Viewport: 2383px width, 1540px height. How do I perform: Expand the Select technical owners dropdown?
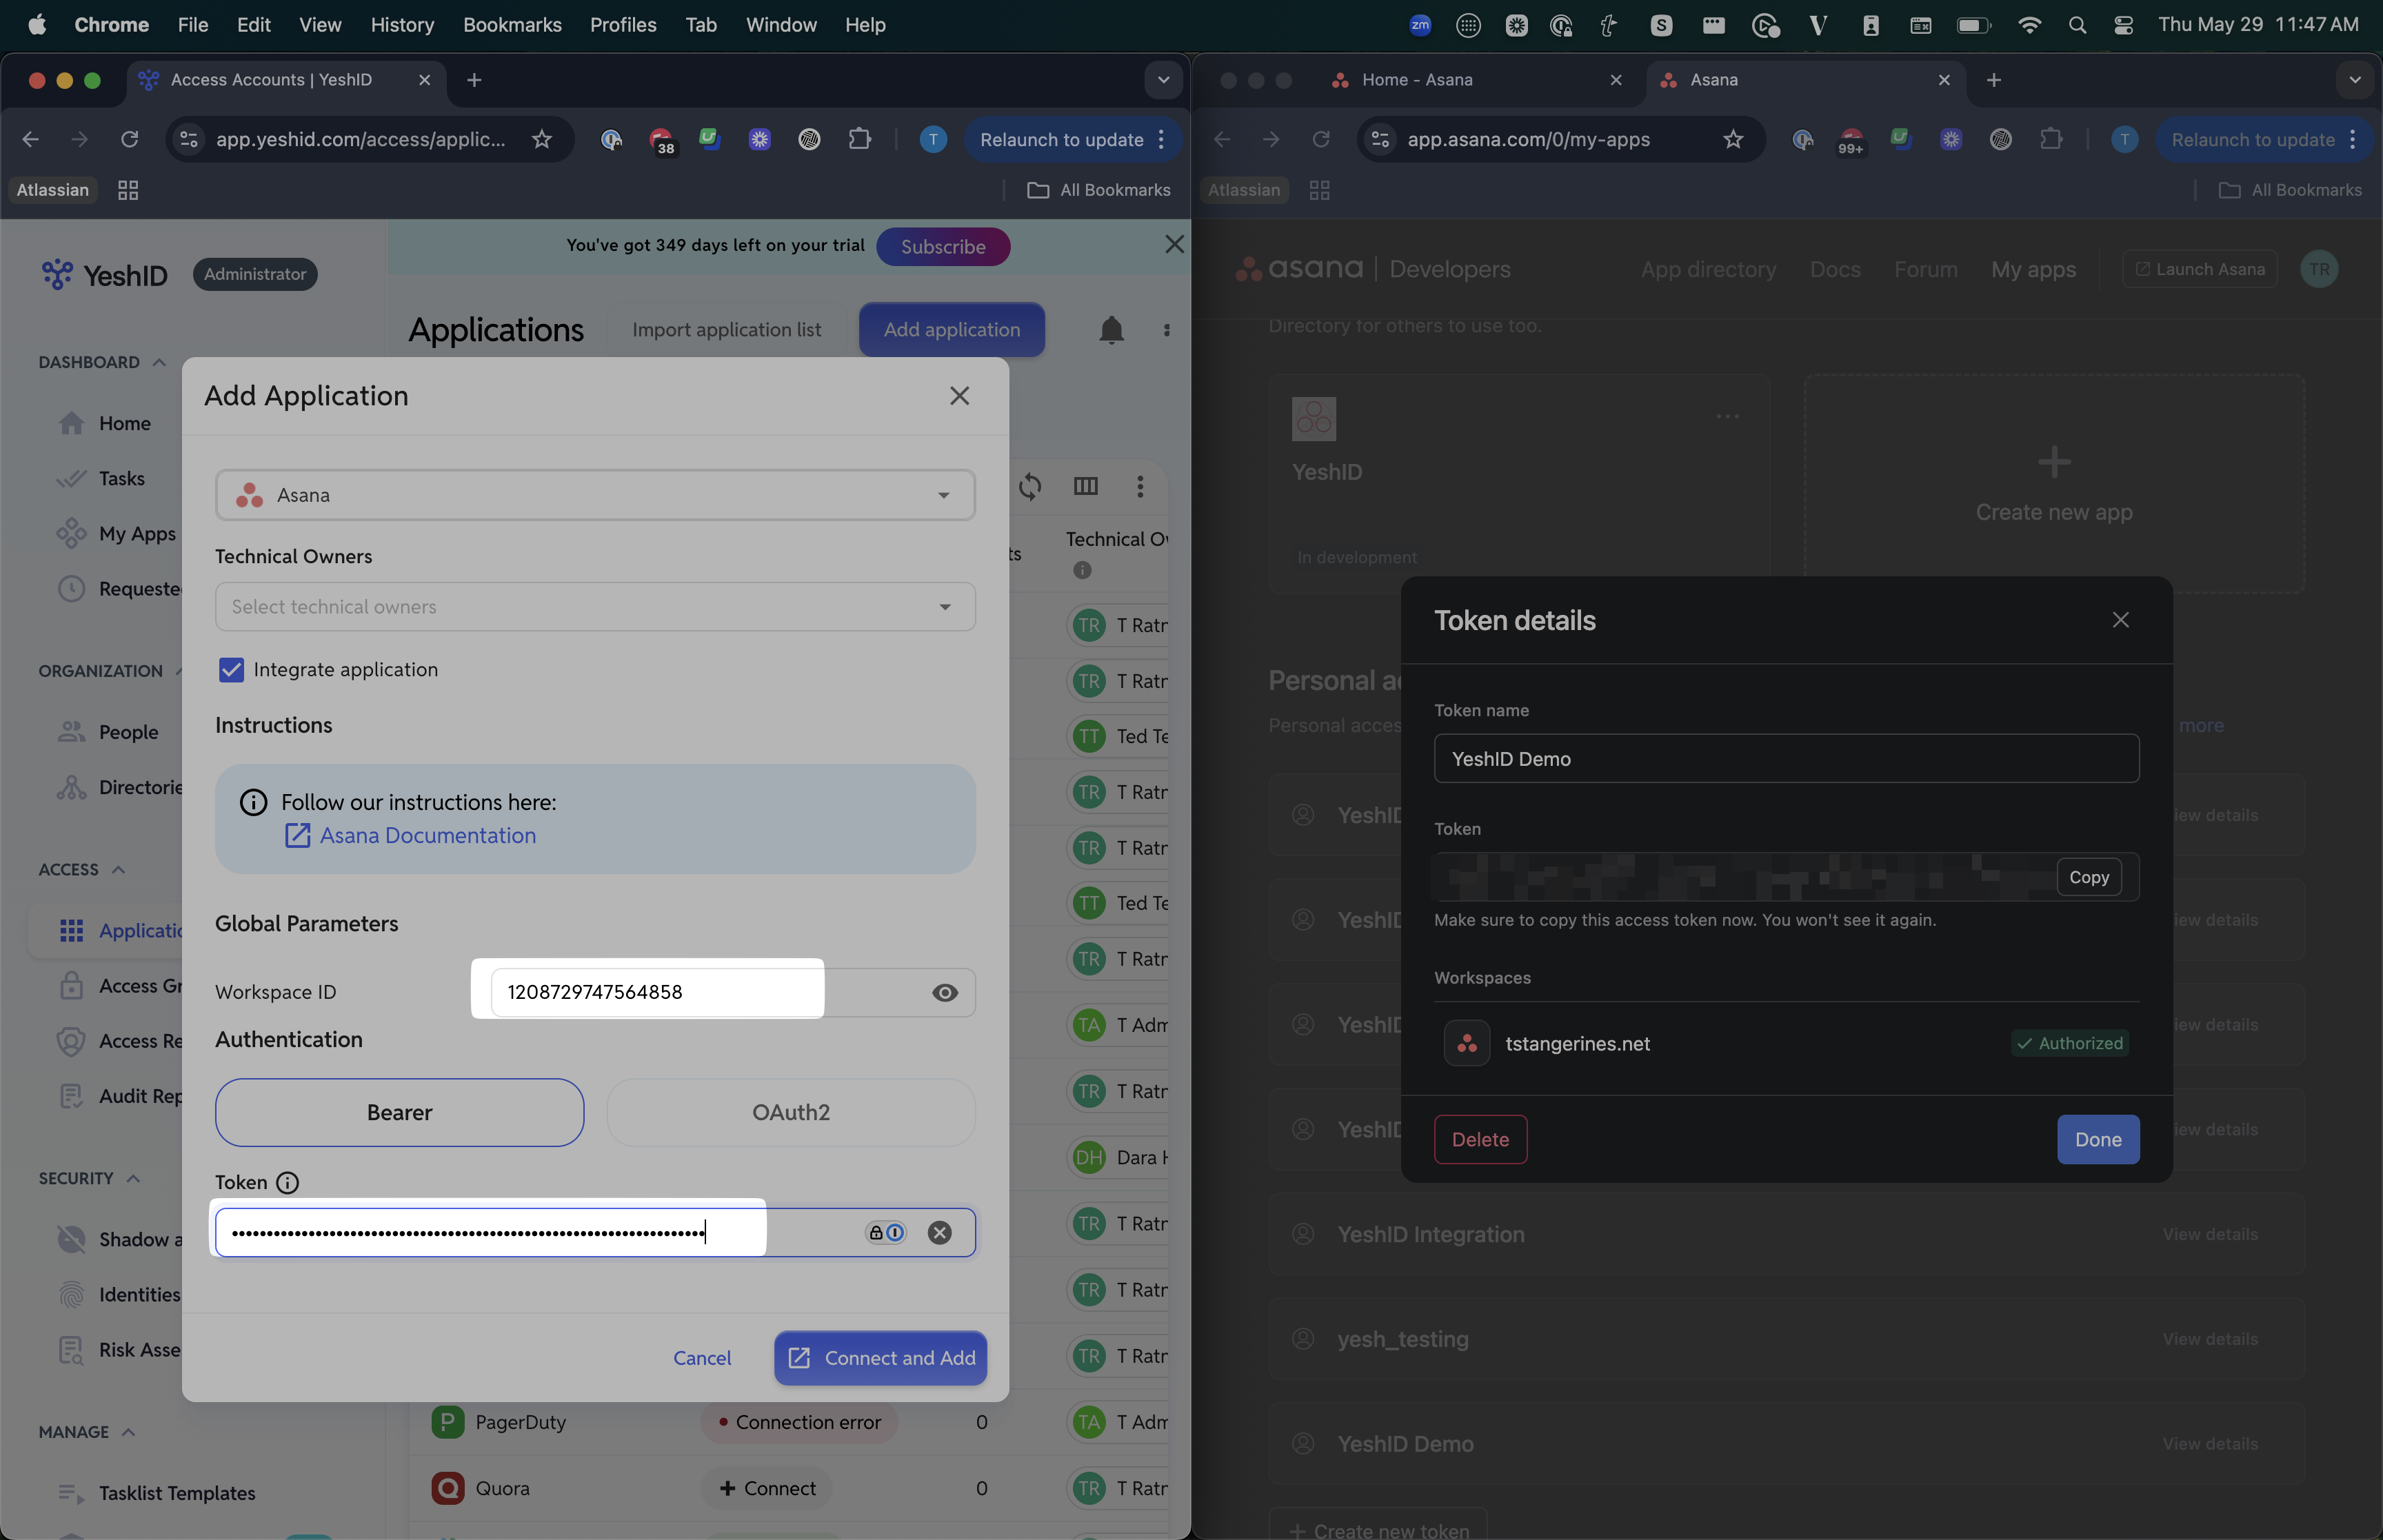point(595,606)
